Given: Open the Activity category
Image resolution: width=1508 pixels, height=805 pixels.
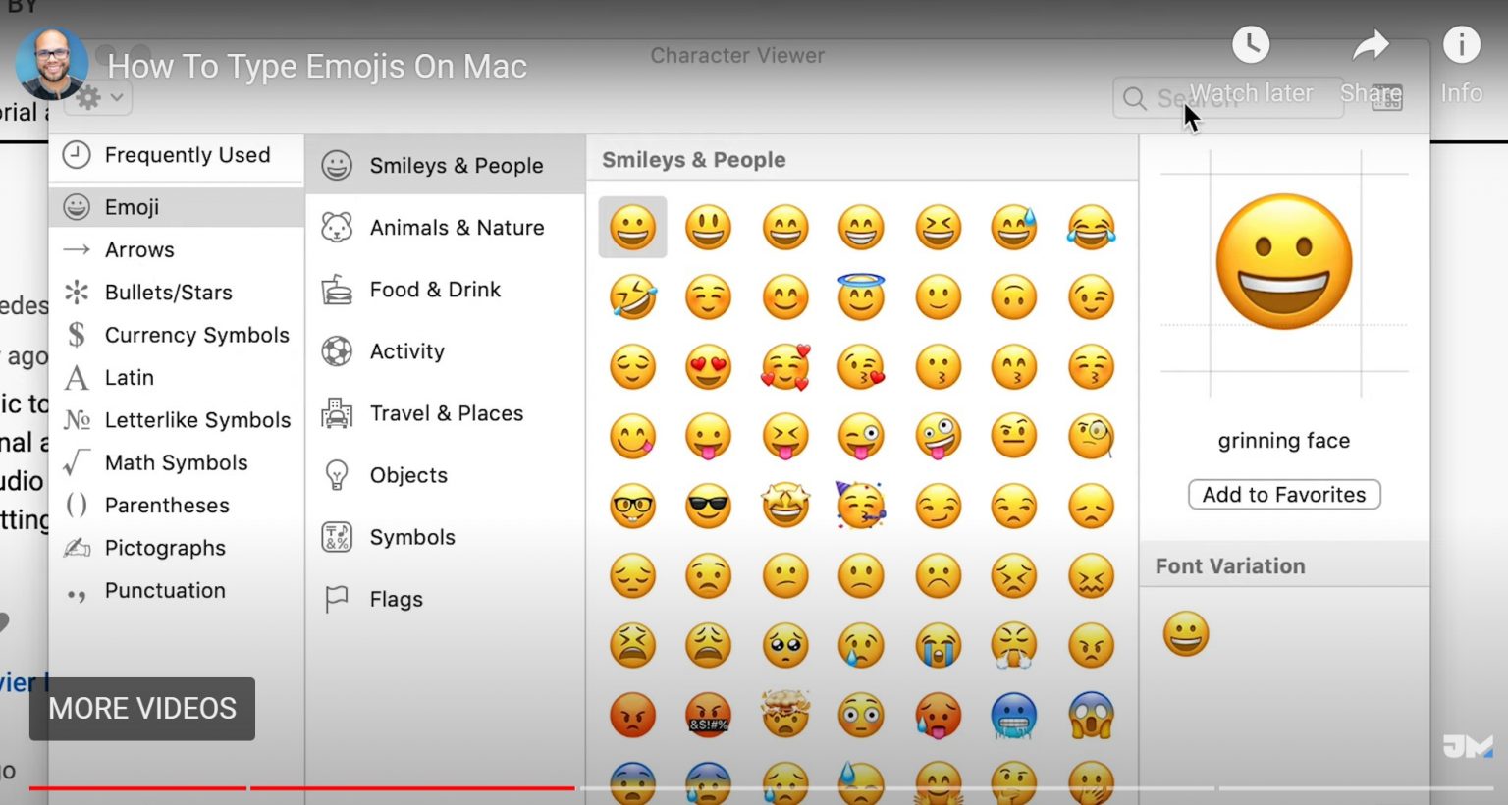Looking at the screenshot, I should point(338,350).
